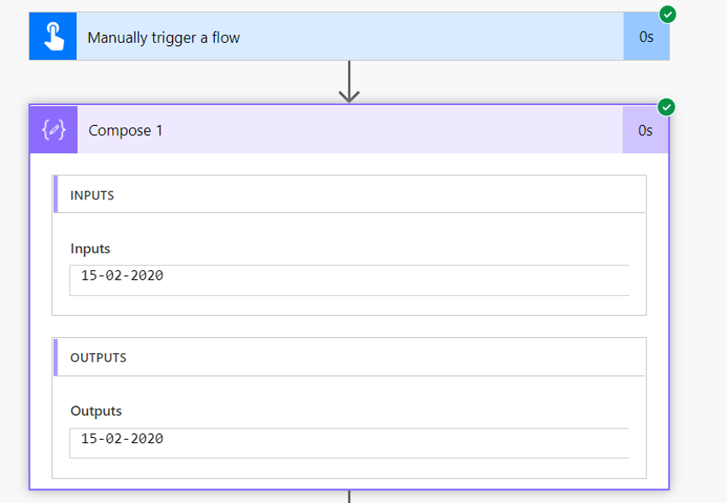Click the 0s duration on the trigger card
This screenshot has height=503, width=727.
(x=647, y=37)
